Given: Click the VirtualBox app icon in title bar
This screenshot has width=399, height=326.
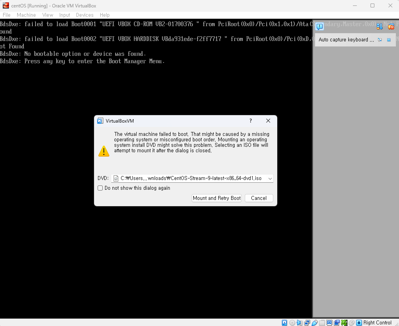Looking at the screenshot, I should point(5,5).
